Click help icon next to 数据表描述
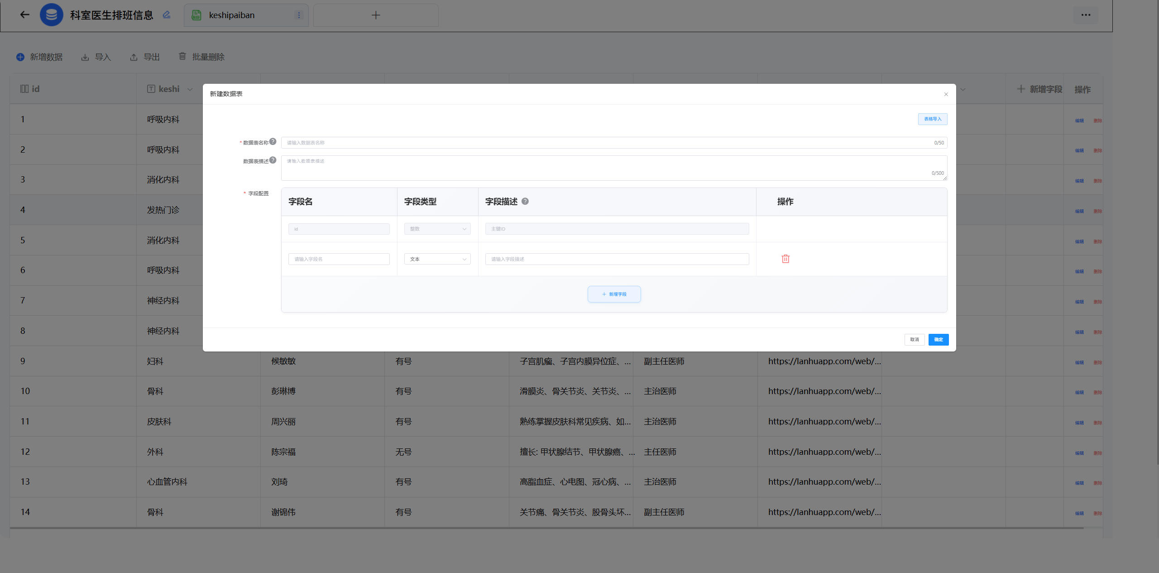The width and height of the screenshot is (1159, 573). coord(273,160)
